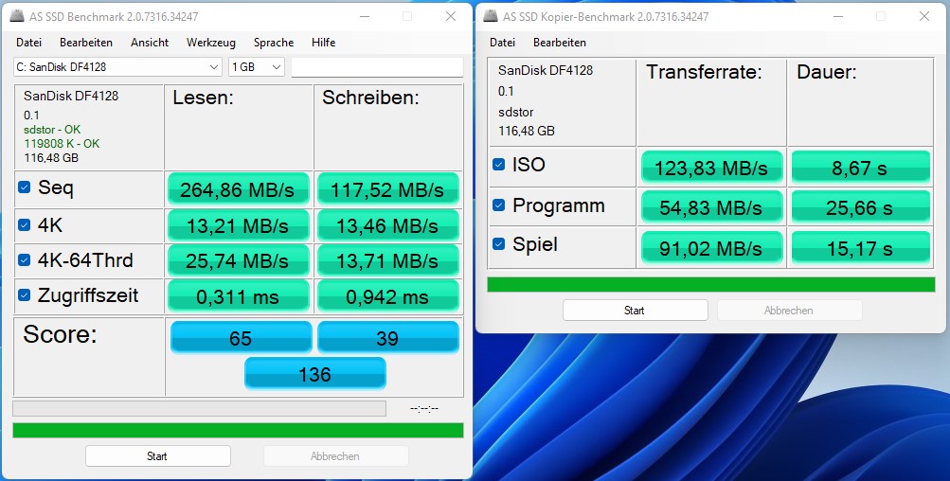The image size is (950, 481).
Task: Toggle the Programm copy test checkbox
Action: [498, 205]
